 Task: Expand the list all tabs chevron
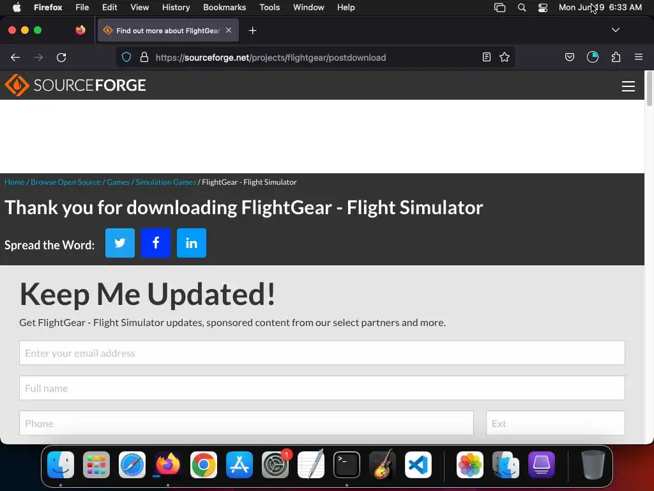click(x=615, y=30)
